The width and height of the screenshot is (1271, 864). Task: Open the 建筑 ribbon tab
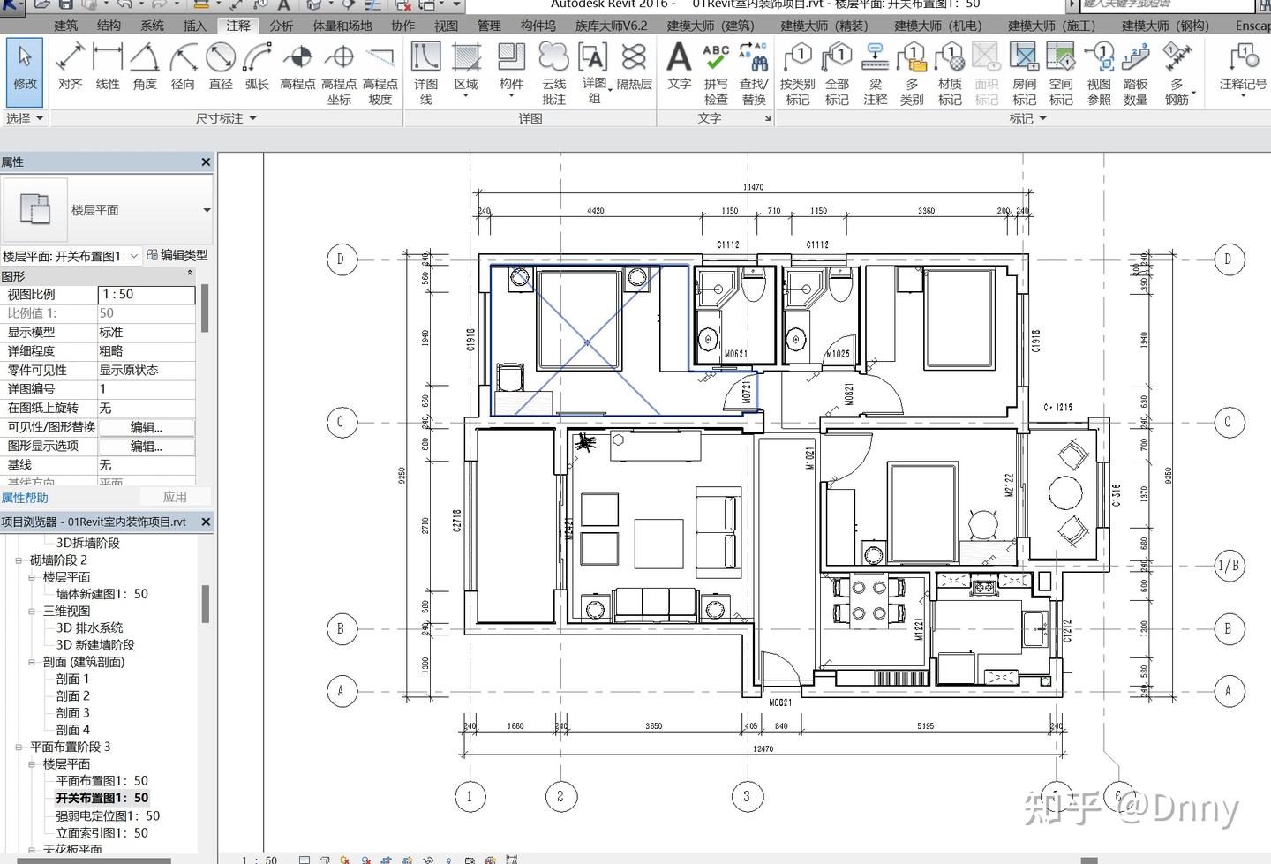(66, 26)
